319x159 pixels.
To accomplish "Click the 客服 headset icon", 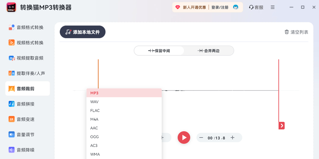I will coord(251,7).
